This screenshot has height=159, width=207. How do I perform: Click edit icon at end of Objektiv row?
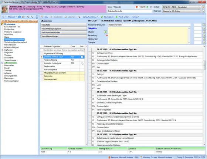[x=204, y=32]
